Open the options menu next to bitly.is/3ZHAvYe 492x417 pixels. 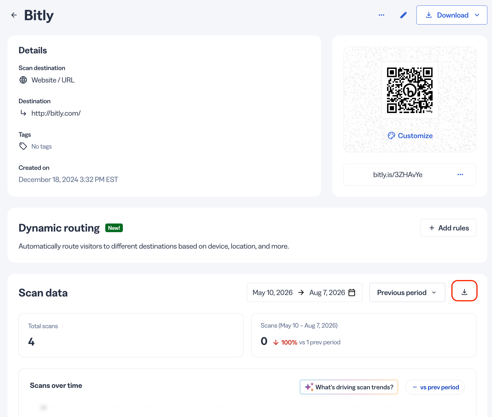click(460, 174)
